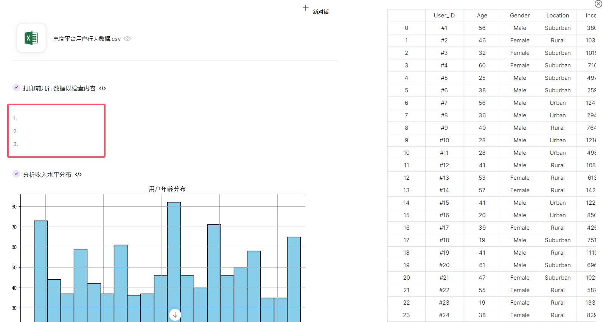Close the data preview panel

tap(598, 4)
